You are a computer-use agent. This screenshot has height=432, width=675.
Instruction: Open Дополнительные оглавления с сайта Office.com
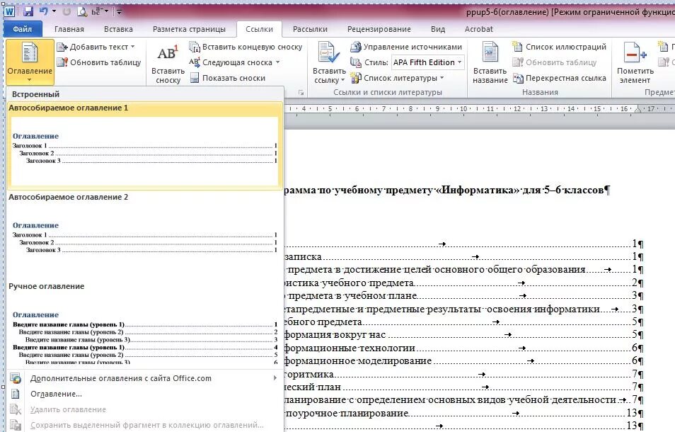tap(144, 378)
